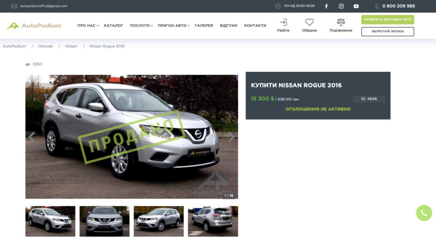The width and height of the screenshot is (436, 240).
Task: Click the 638 010 грн price
Action: click(x=288, y=99)
